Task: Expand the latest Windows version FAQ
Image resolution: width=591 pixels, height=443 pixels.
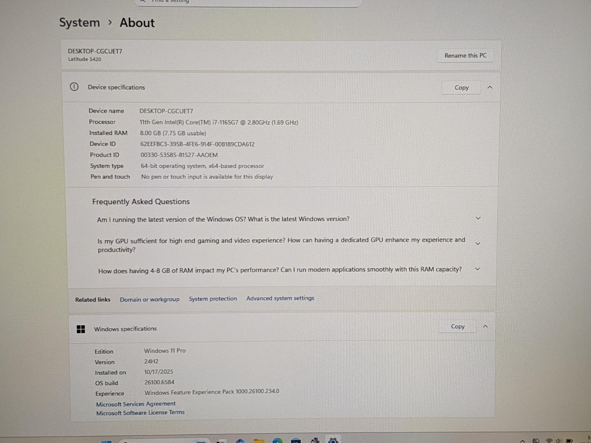Action: point(478,218)
